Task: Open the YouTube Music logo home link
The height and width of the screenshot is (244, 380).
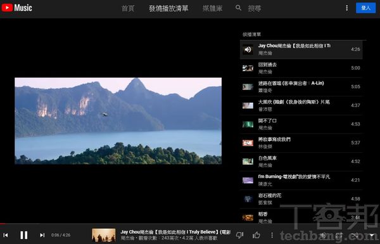Action: [x=16, y=8]
